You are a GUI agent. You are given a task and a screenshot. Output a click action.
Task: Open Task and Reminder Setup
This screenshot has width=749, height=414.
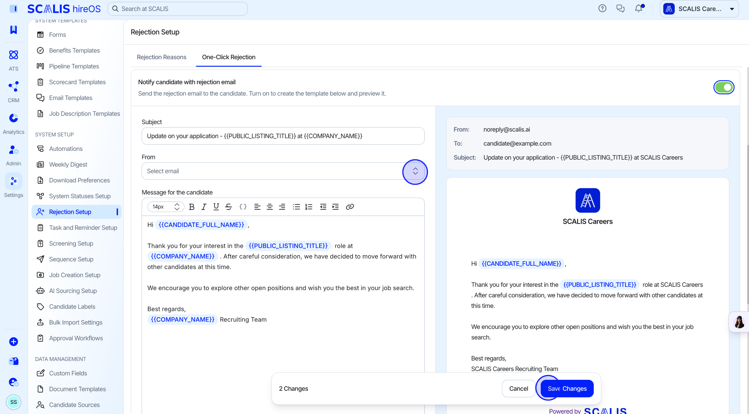tap(76, 227)
